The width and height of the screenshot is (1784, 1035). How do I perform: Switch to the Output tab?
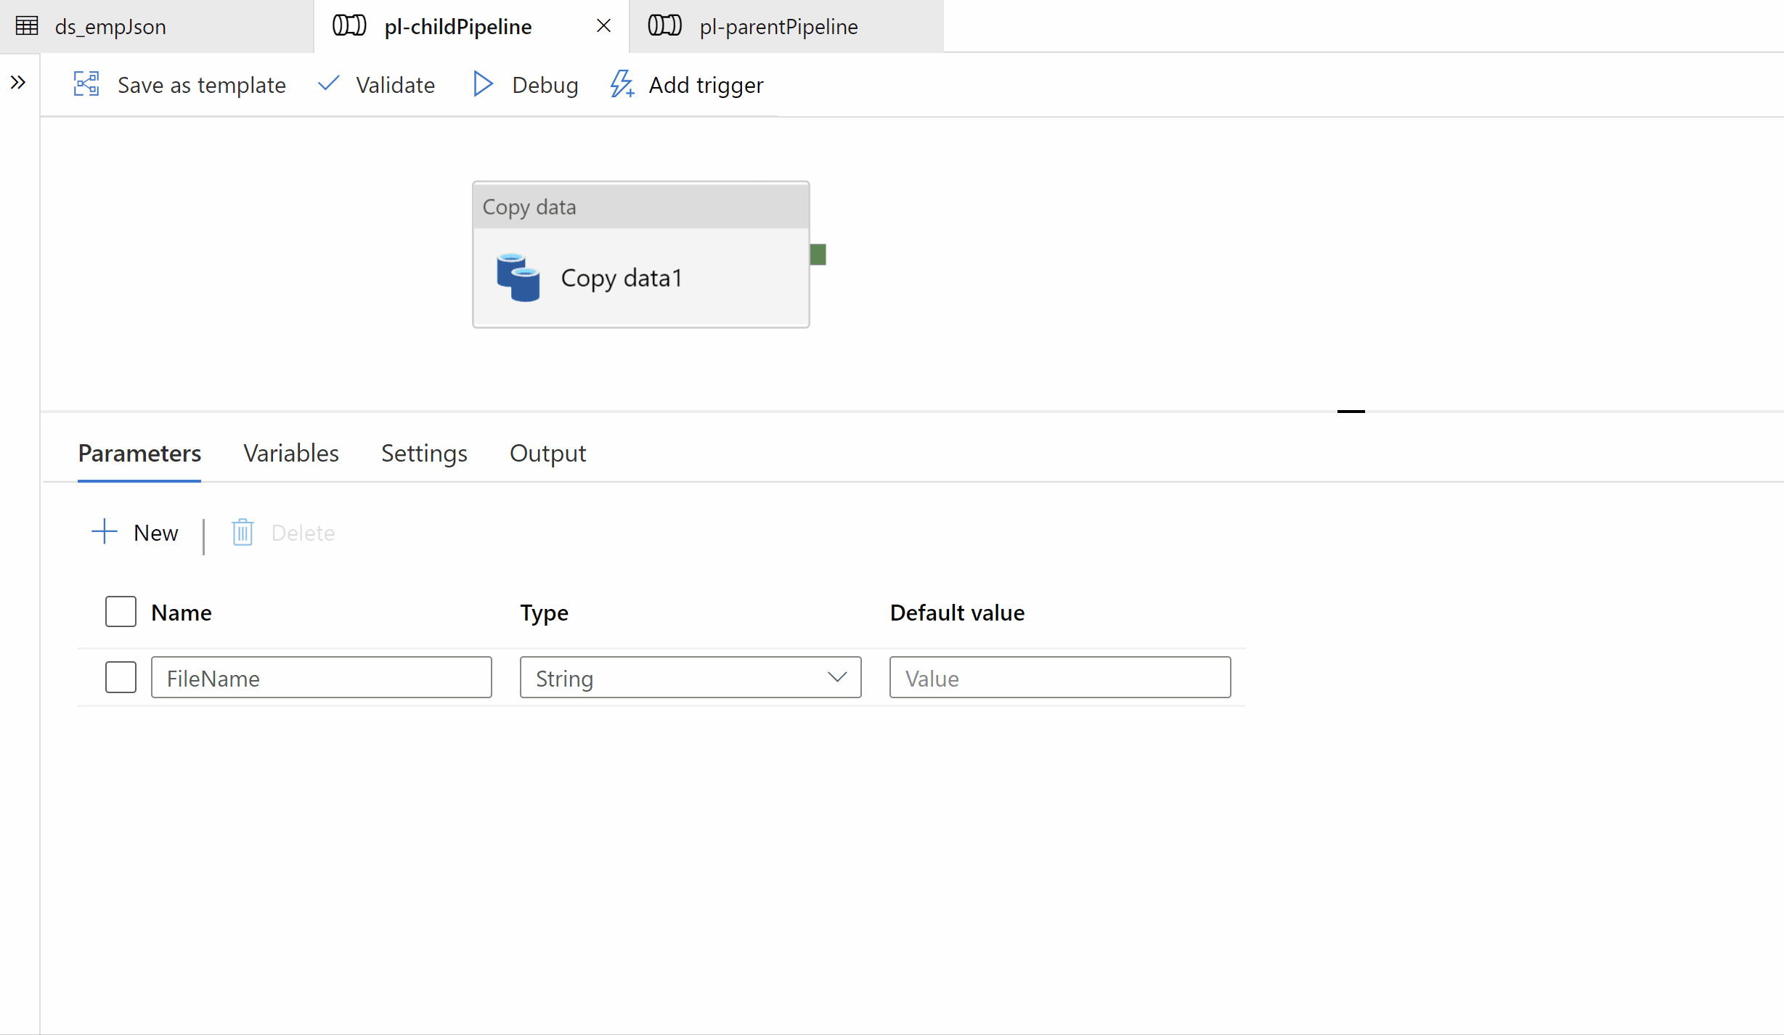click(547, 453)
